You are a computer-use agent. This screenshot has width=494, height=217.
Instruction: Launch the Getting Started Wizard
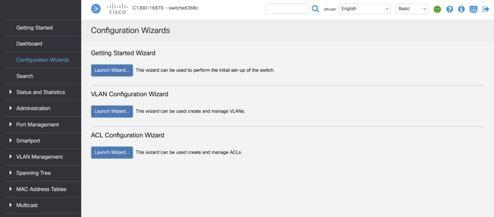coord(112,70)
